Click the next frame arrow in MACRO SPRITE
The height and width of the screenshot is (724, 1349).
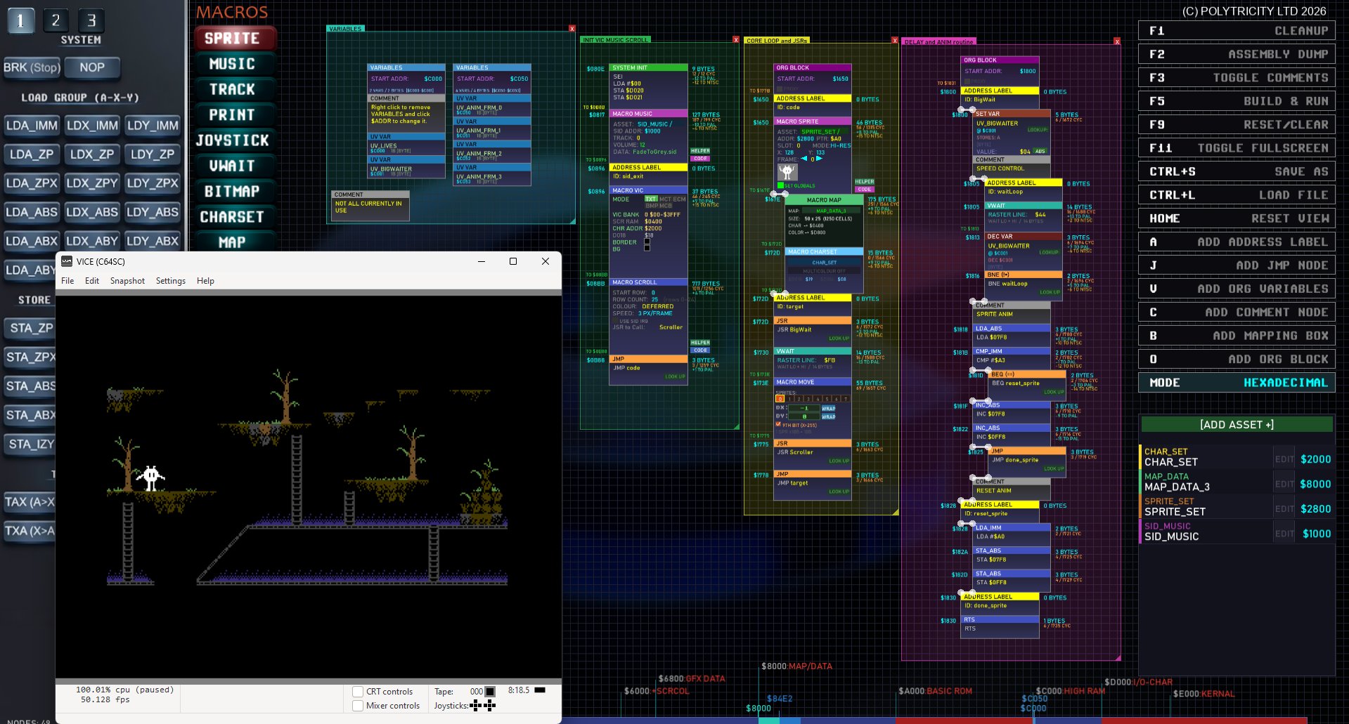[819, 159]
